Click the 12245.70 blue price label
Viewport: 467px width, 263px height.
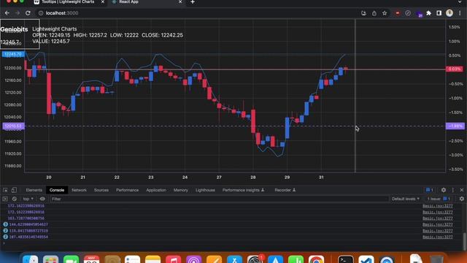(13, 54)
